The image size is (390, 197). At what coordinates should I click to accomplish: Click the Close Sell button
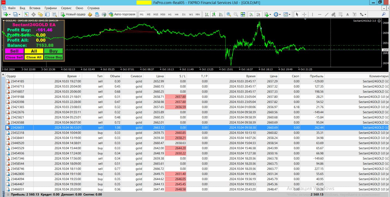click(14, 57)
